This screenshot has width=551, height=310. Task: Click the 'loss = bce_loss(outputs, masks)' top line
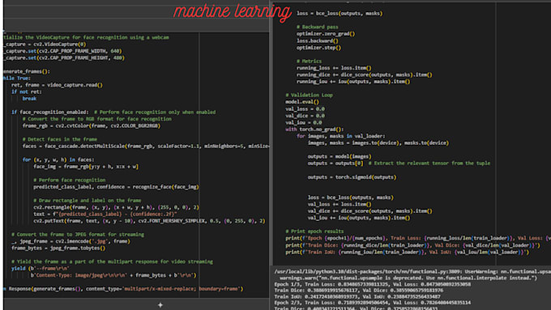tap(340, 13)
